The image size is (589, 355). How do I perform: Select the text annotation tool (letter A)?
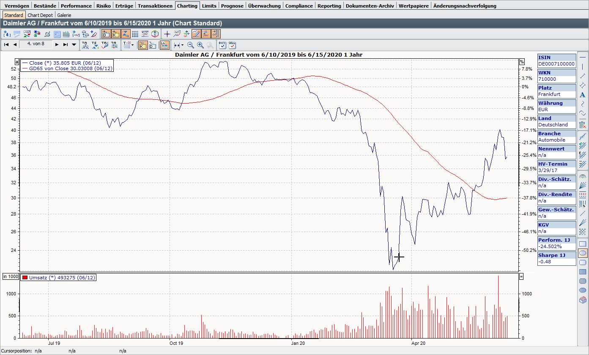(583, 95)
